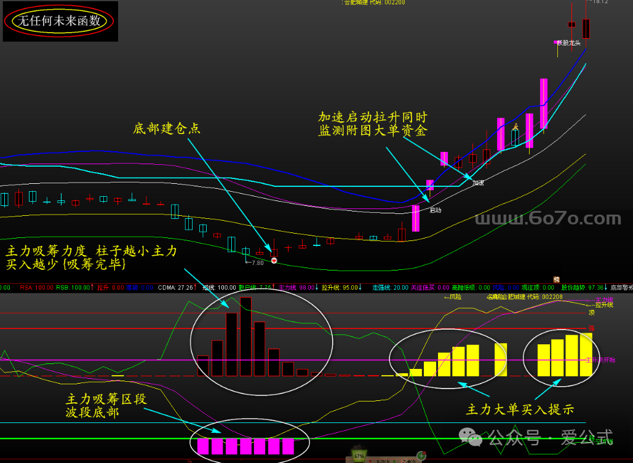Image resolution: width=633 pixels, height=463 pixels.
Task: Click the WeChat logo in the watermark
Action: pos(474,437)
